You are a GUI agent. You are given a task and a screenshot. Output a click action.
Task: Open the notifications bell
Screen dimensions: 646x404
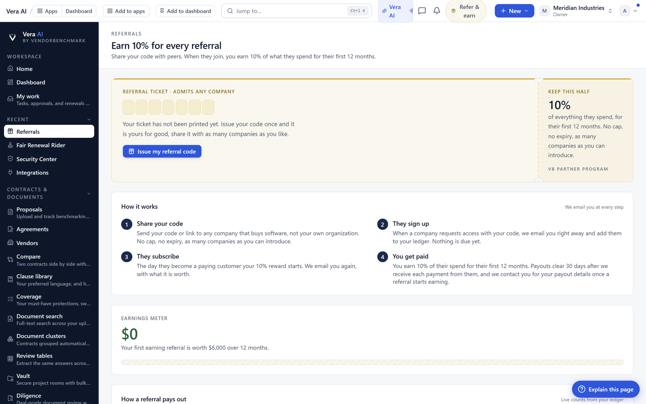[437, 11]
